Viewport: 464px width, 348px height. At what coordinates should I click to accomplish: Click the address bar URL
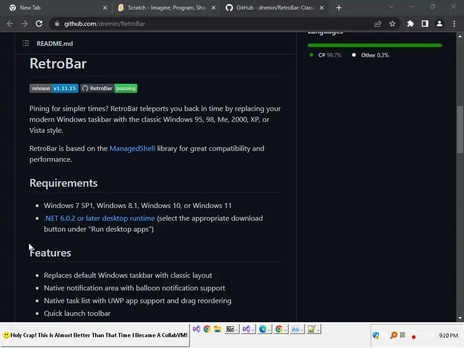(105, 24)
